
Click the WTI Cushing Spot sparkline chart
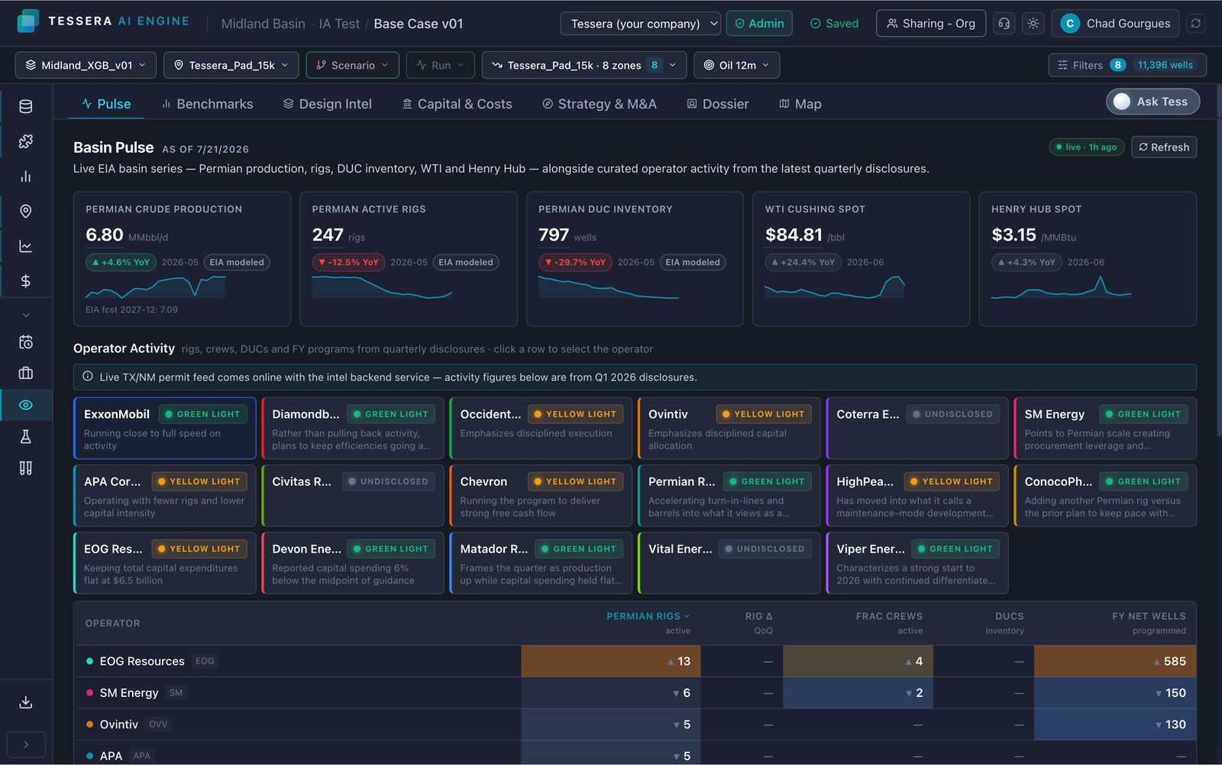click(835, 286)
